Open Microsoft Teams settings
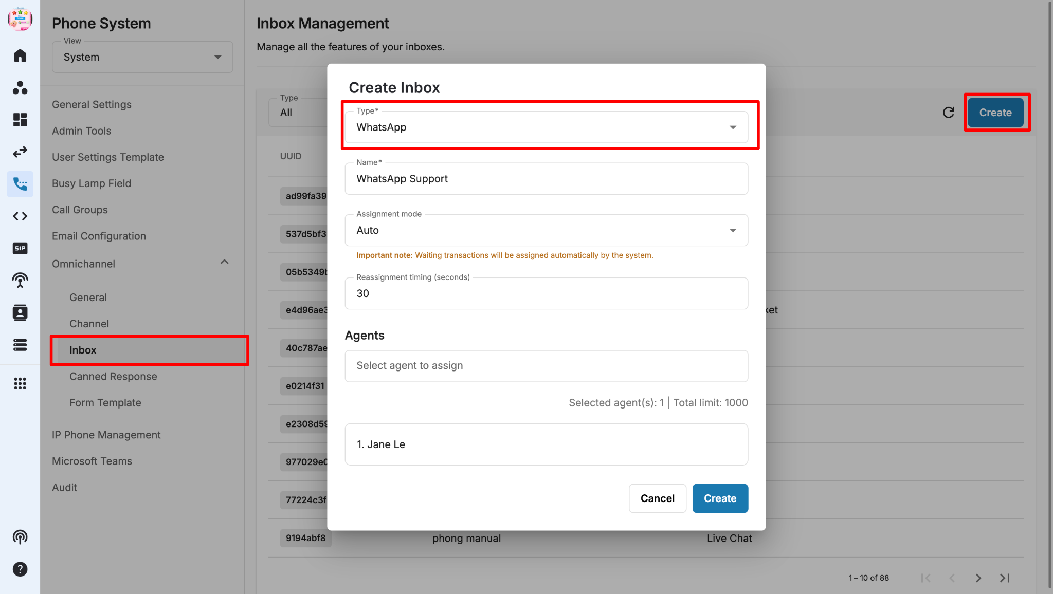 pos(92,461)
